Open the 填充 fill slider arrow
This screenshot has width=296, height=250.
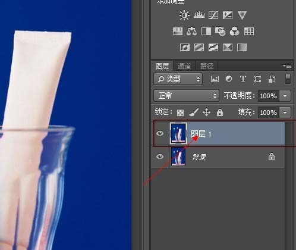(x=285, y=112)
